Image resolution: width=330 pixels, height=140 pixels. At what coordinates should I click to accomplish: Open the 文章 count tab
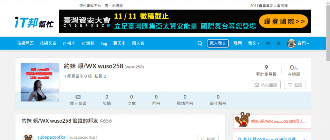click(x=131, y=100)
